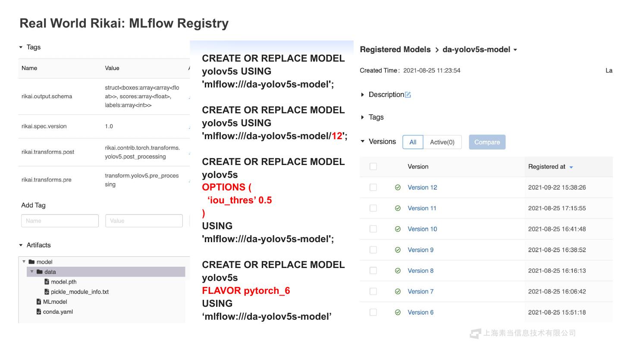Go to the Registered Models breadcrumb
This screenshot has height=349, width=621.
pyautogui.click(x=395, y=50)
